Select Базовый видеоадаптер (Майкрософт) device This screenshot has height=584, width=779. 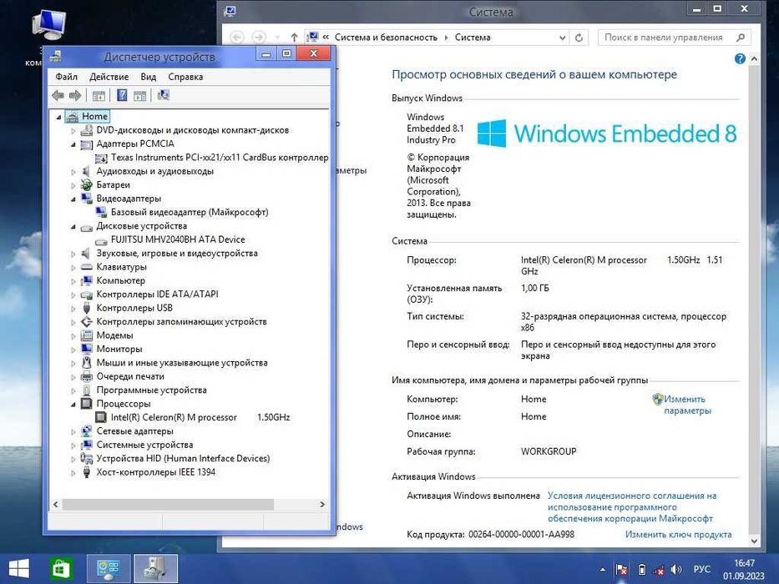pyautogui.click(x=190, y=212)
